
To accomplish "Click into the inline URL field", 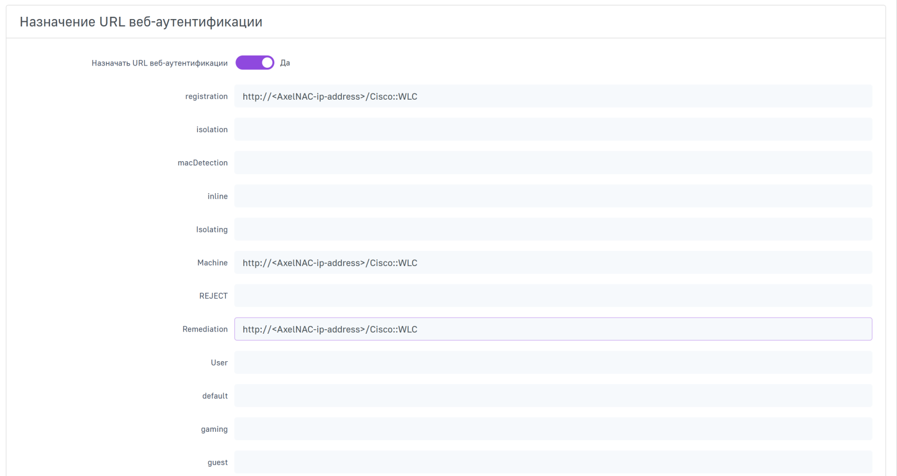I will coord(553,196).
